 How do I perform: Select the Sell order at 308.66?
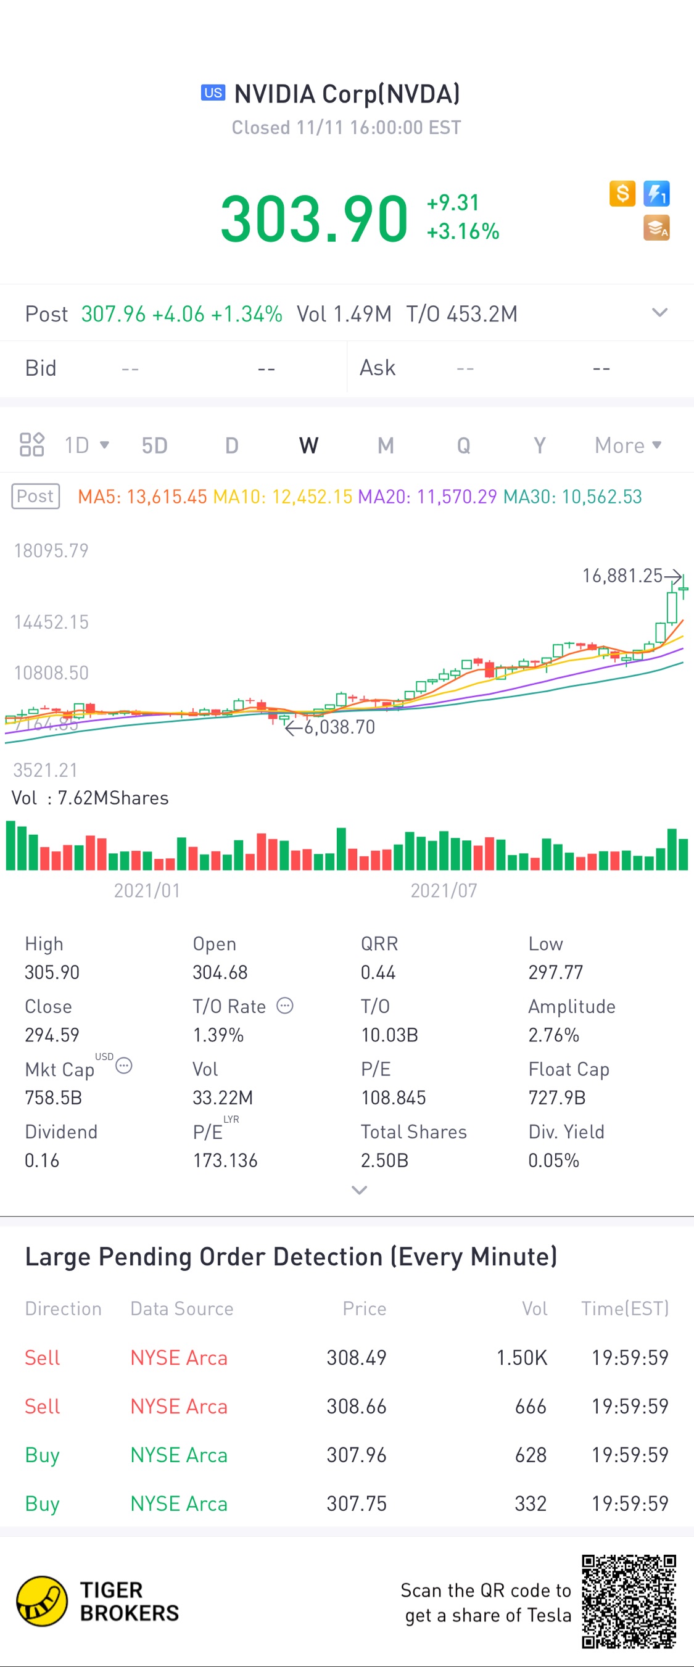pyautogui.click(x=347, y=1406)
